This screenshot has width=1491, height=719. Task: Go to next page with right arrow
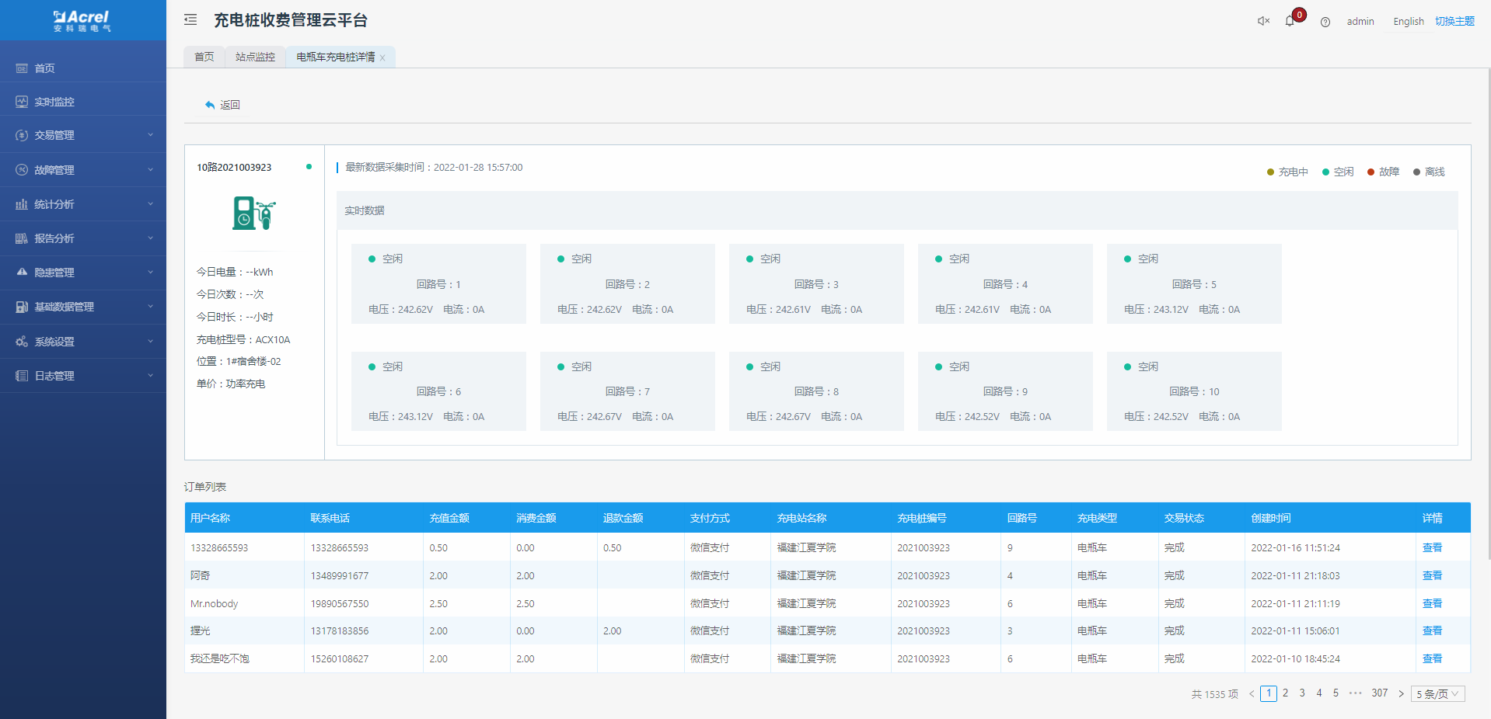tap(1401, 694)
